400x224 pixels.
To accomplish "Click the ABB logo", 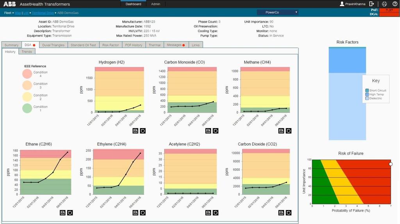I will [x=9, y=4].
